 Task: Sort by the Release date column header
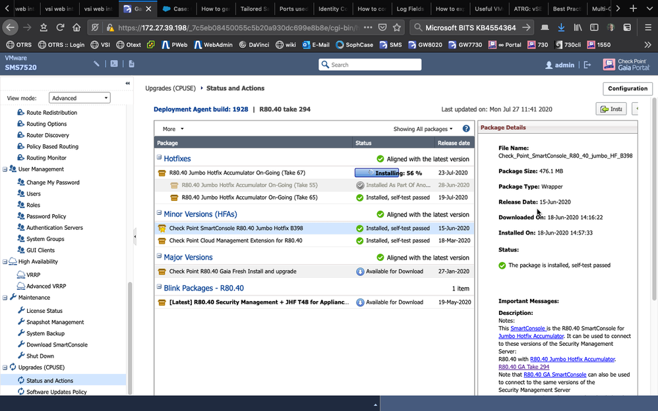point(454,143)
